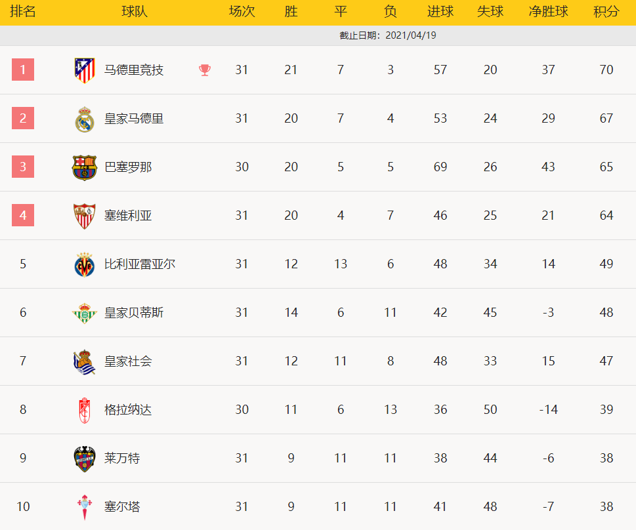The image size is (636, 530).
Task: Click the Atlético Madrid club crest
Action: [83, 70]
